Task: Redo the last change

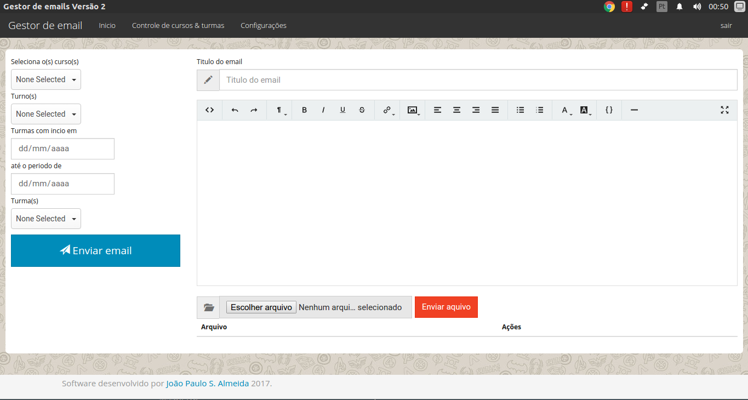Action: [x=254, y=110]
